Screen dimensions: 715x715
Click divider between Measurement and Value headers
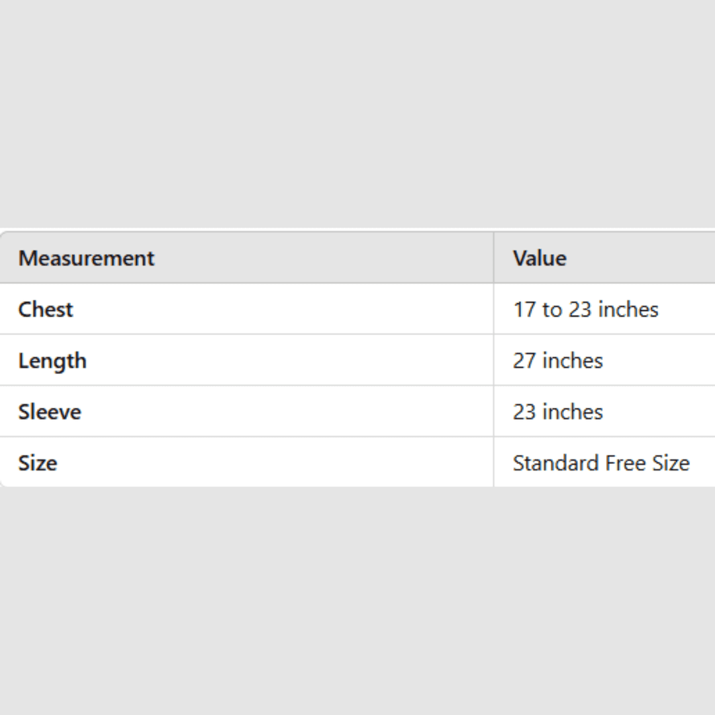[x=493, y=258]
